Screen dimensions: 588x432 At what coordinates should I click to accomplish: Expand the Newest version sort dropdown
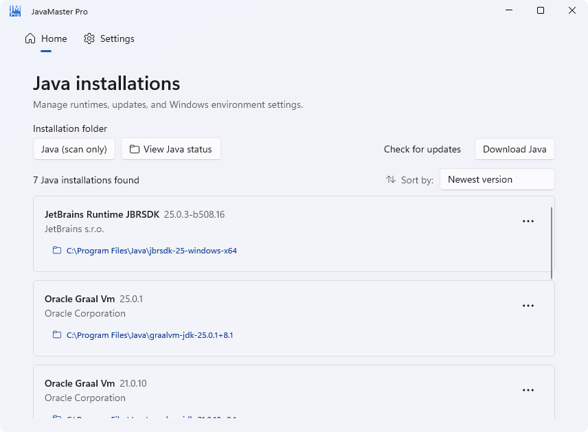[497, 180]
